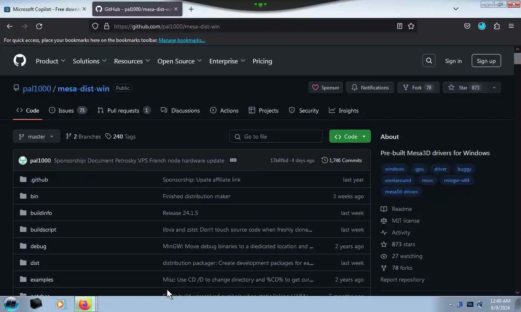
Task: Show hidden system tray icons
Action: click(x=450, y=304)
